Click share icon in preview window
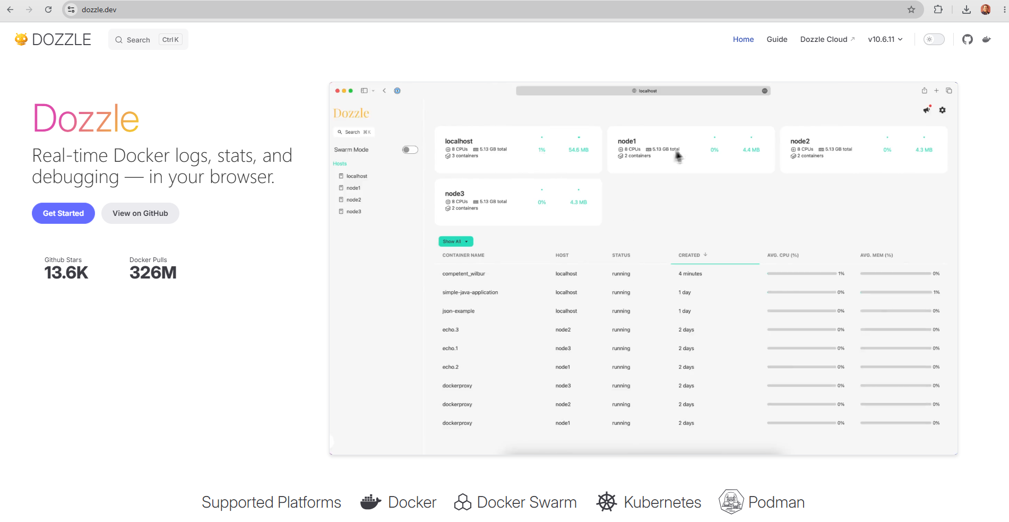The width and height of the screenshot is (1009, 522). point(924,91)
